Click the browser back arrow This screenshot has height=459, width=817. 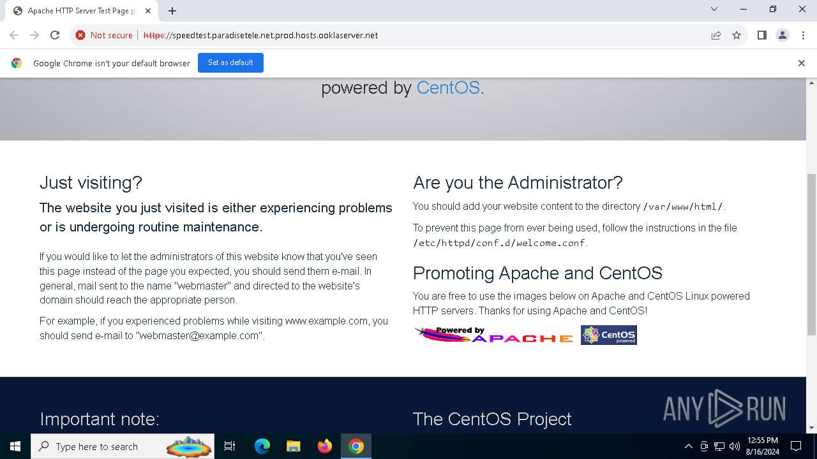coord(14,35)
